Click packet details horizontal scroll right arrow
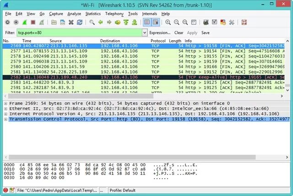 click(x=287, y=157)
